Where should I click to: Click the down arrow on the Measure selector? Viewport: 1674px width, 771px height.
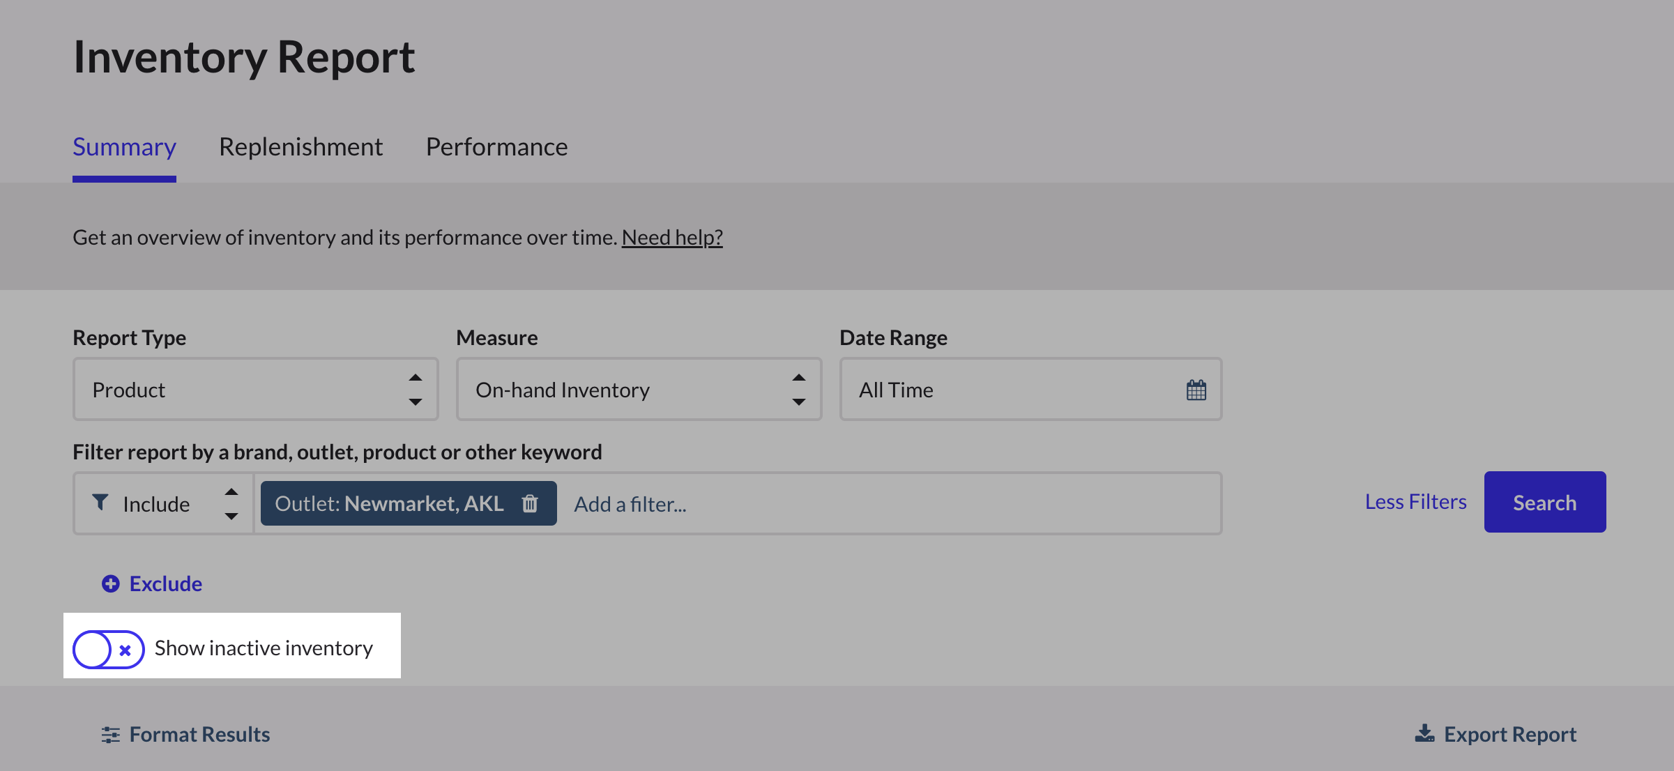click(799, 402)
